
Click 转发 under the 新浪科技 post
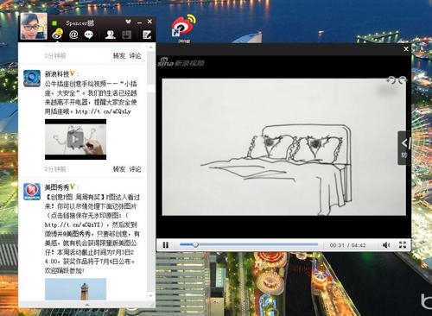coord(119,169)
